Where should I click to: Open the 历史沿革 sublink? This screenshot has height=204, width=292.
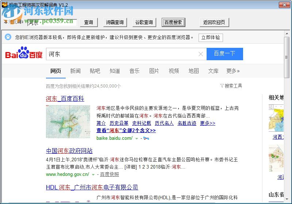click(x=119, y=123)
